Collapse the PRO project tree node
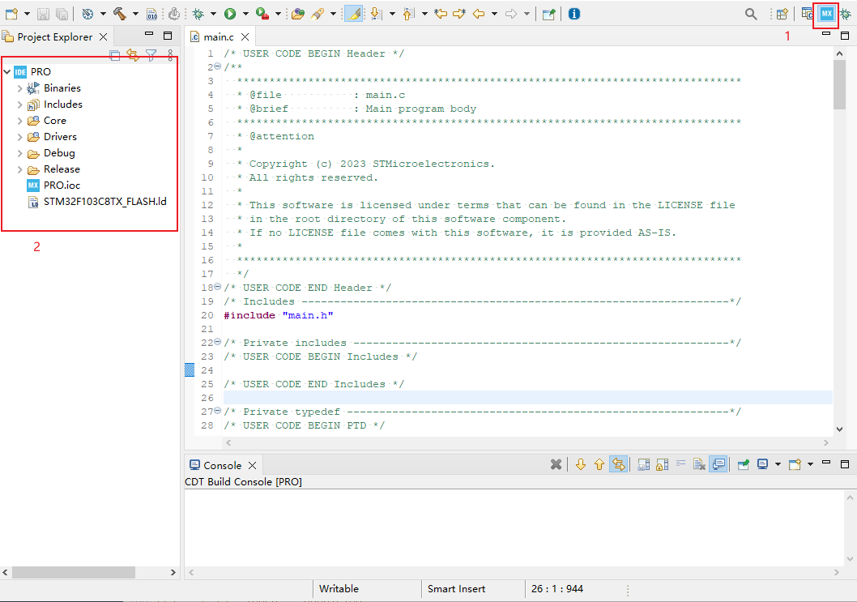 tap(7, 71)
